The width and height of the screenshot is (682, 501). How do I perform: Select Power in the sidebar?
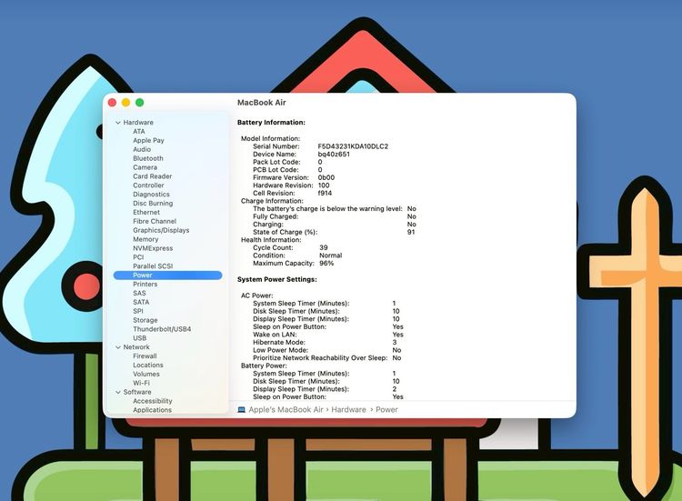143,276
